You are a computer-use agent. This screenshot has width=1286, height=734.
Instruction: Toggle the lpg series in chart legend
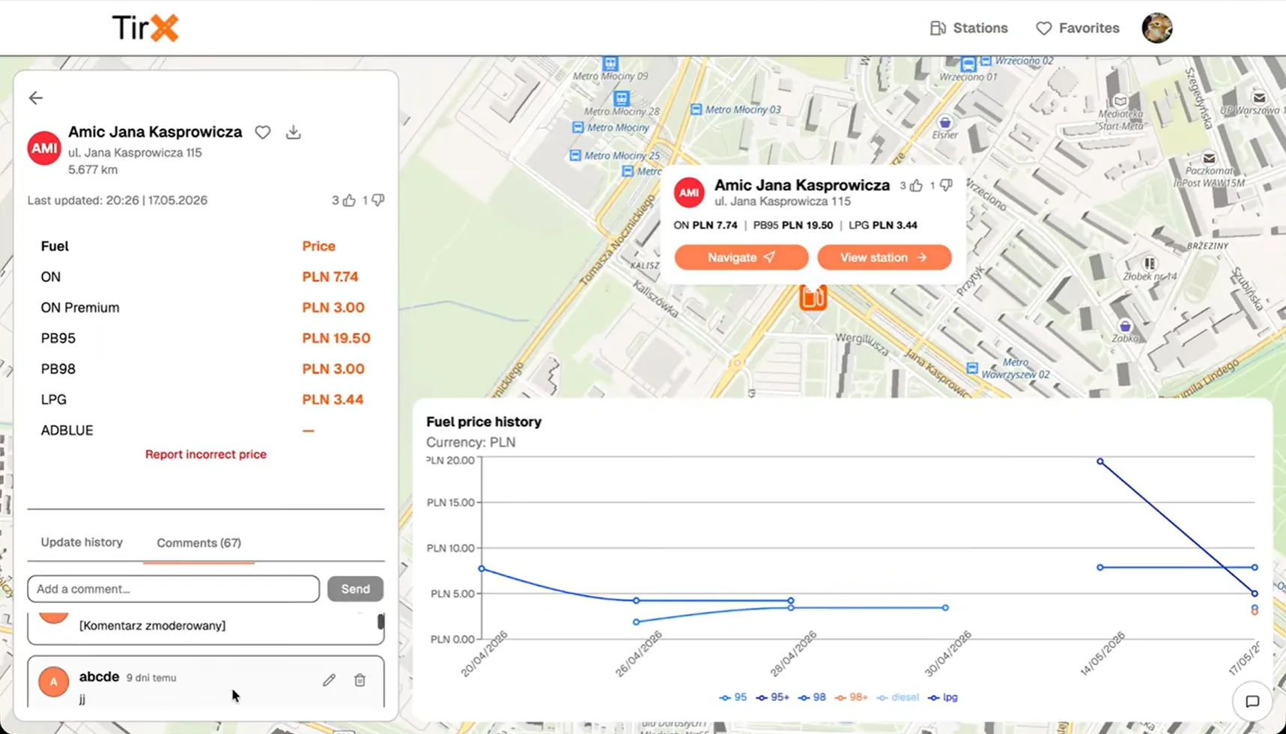(x=943, y=697)
